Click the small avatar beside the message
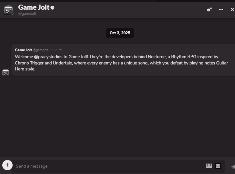 click(x=6, y=72)
